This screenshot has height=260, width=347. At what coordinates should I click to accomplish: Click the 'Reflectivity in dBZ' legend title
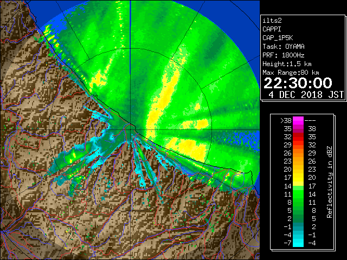coord(330,182)
